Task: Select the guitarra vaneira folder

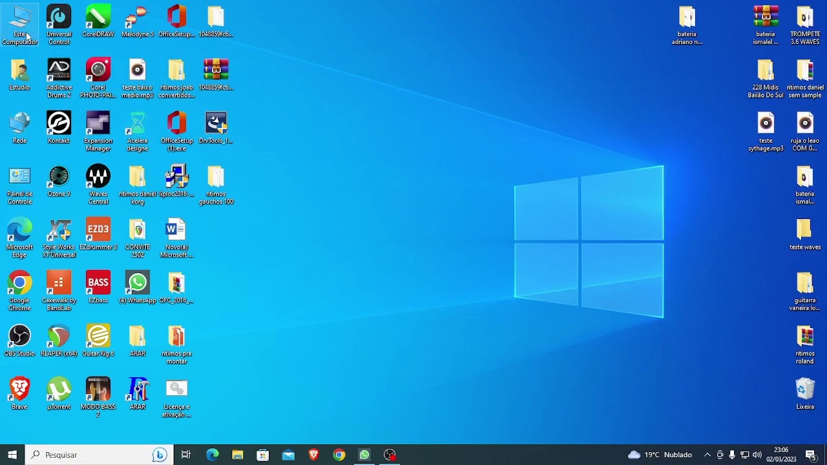Action: pos(805,292)
